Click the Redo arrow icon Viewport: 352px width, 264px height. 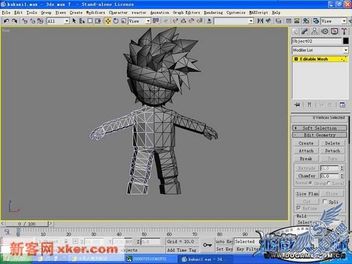15,21
